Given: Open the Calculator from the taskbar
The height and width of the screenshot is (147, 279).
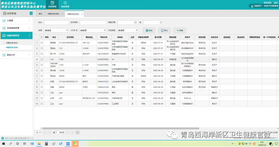Looking at the screenshot, I should (x=46, y=144).
